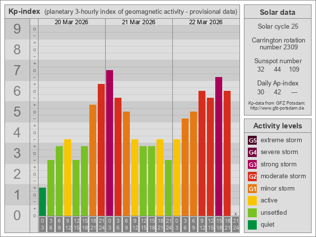Image resolution: width=316 pixels, height=237 pixels.
Task: Click the sunspot number value 109
Action: (294, 69)
